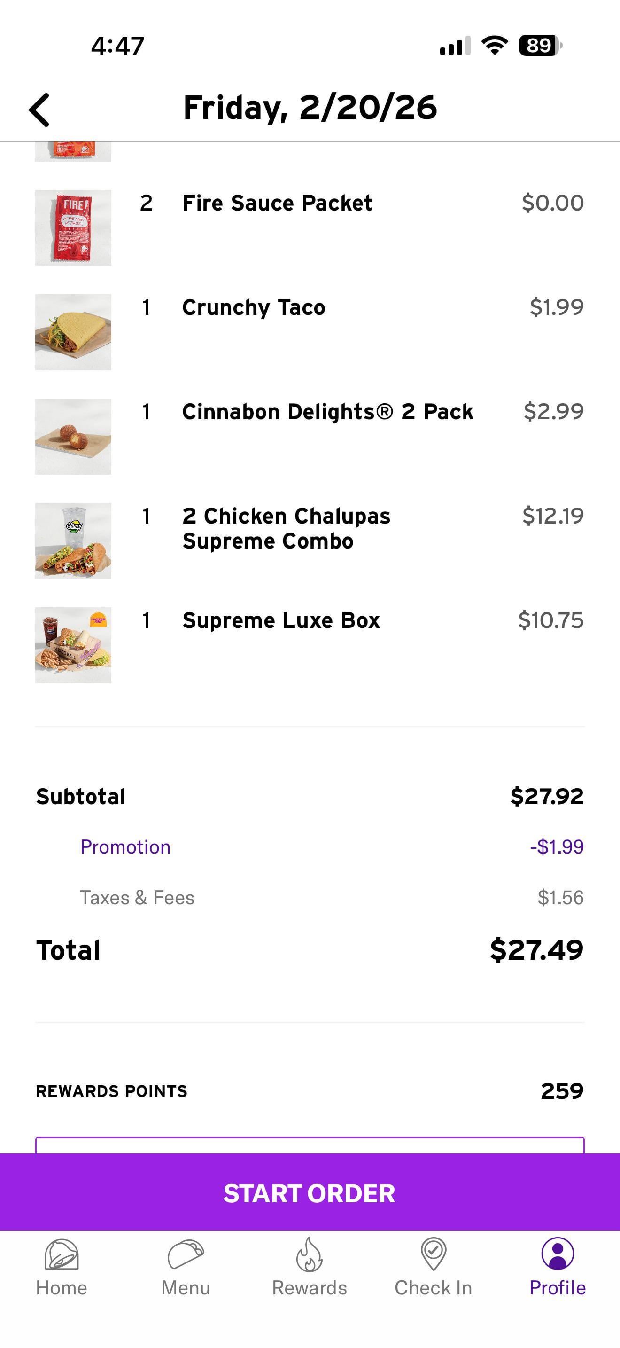Tap the back arrow icon
620x1348 pixels.
point(40,110)
